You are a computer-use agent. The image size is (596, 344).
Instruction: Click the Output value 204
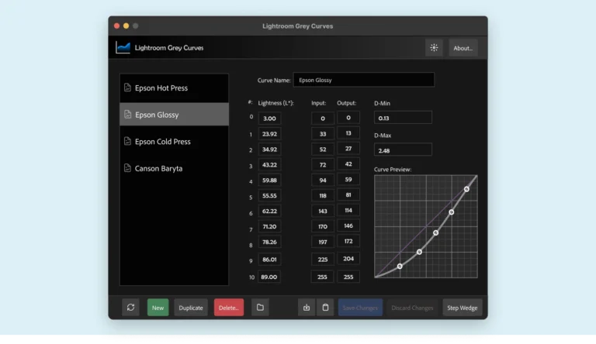[x=348, y=259]
